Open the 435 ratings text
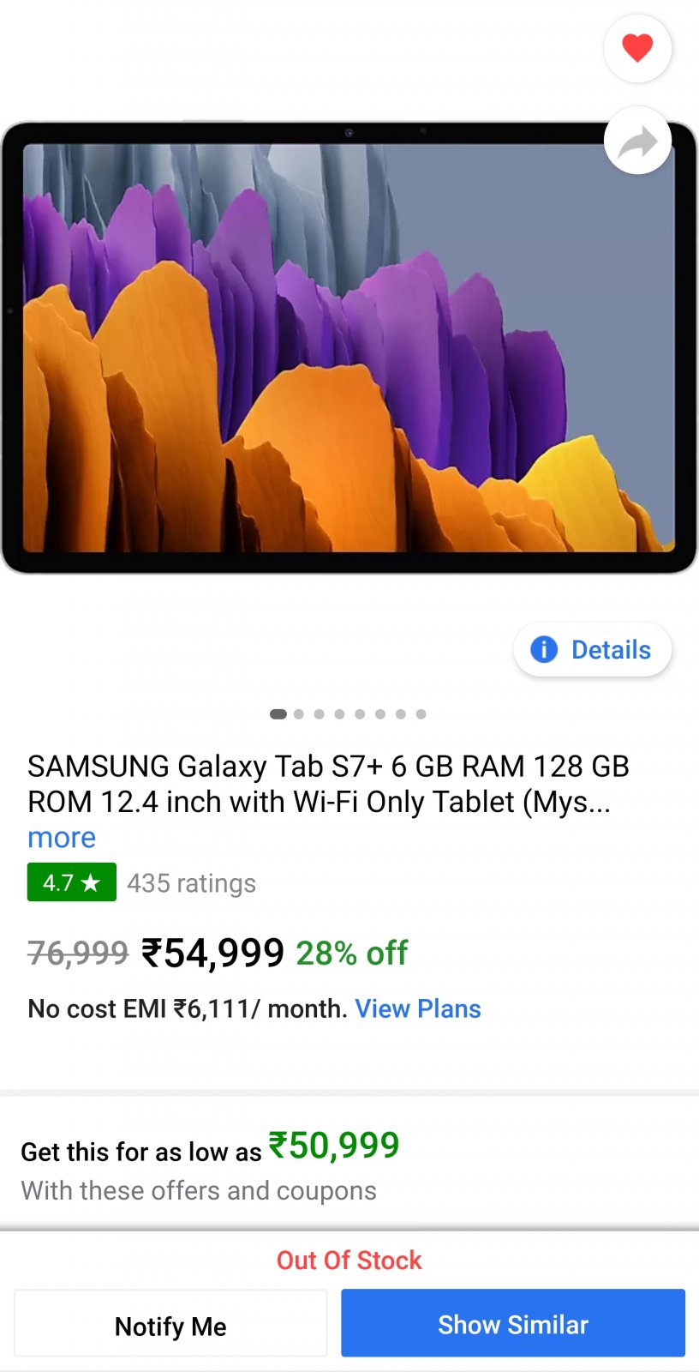This screenshot has width=699, height=1372. click(x=192, y=883)
